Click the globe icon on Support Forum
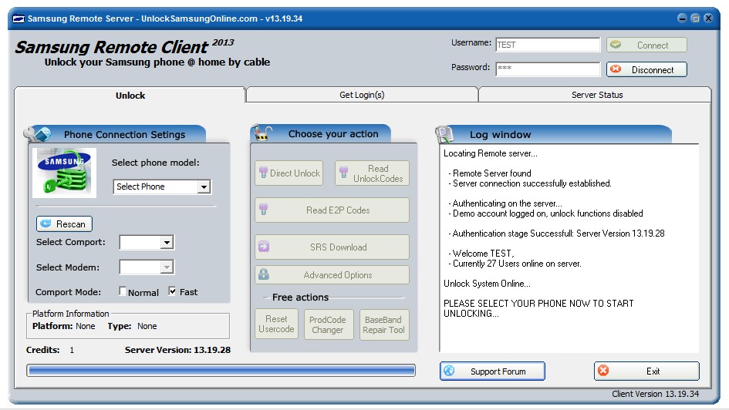 click(x=449, y=371)
